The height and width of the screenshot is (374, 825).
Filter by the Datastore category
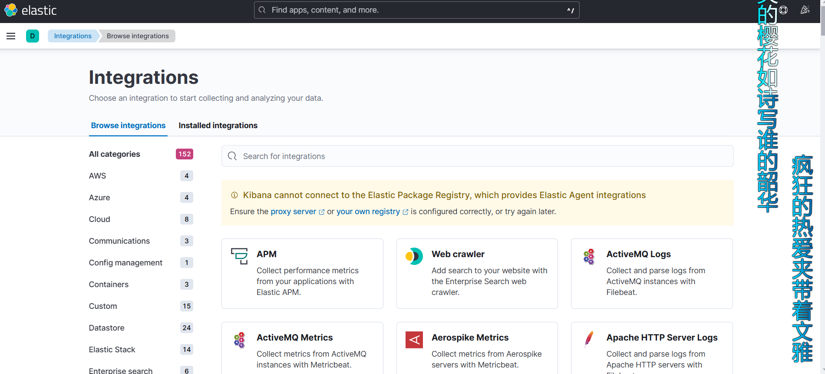tap(107, 328)
